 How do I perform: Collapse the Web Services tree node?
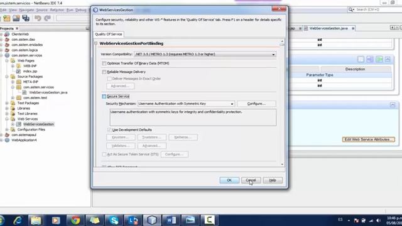pyautogui.click(x=7, y=119)
